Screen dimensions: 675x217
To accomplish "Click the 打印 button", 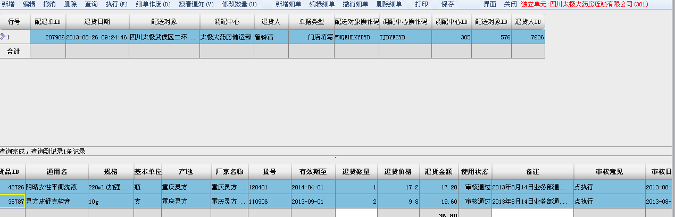I will (421, 4).
